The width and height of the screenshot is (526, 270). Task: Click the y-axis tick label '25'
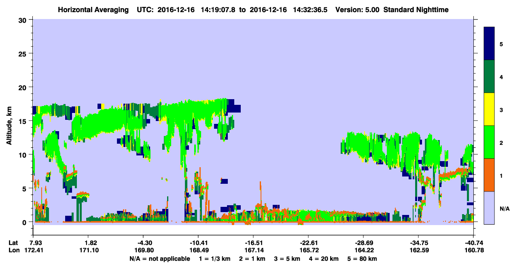pyautogui.click(x=23, y=53)
